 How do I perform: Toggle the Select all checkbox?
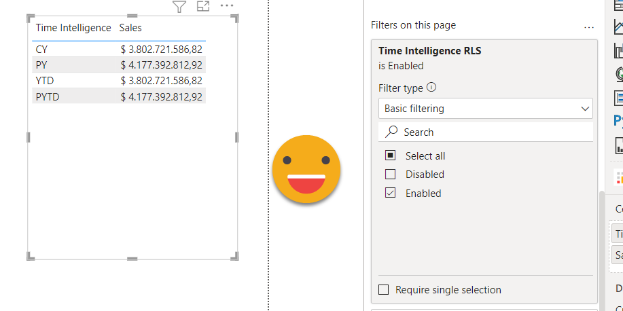[x=391, y=155]
